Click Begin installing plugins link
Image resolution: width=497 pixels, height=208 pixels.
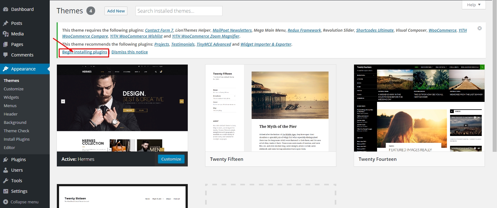tap(85, 52)
